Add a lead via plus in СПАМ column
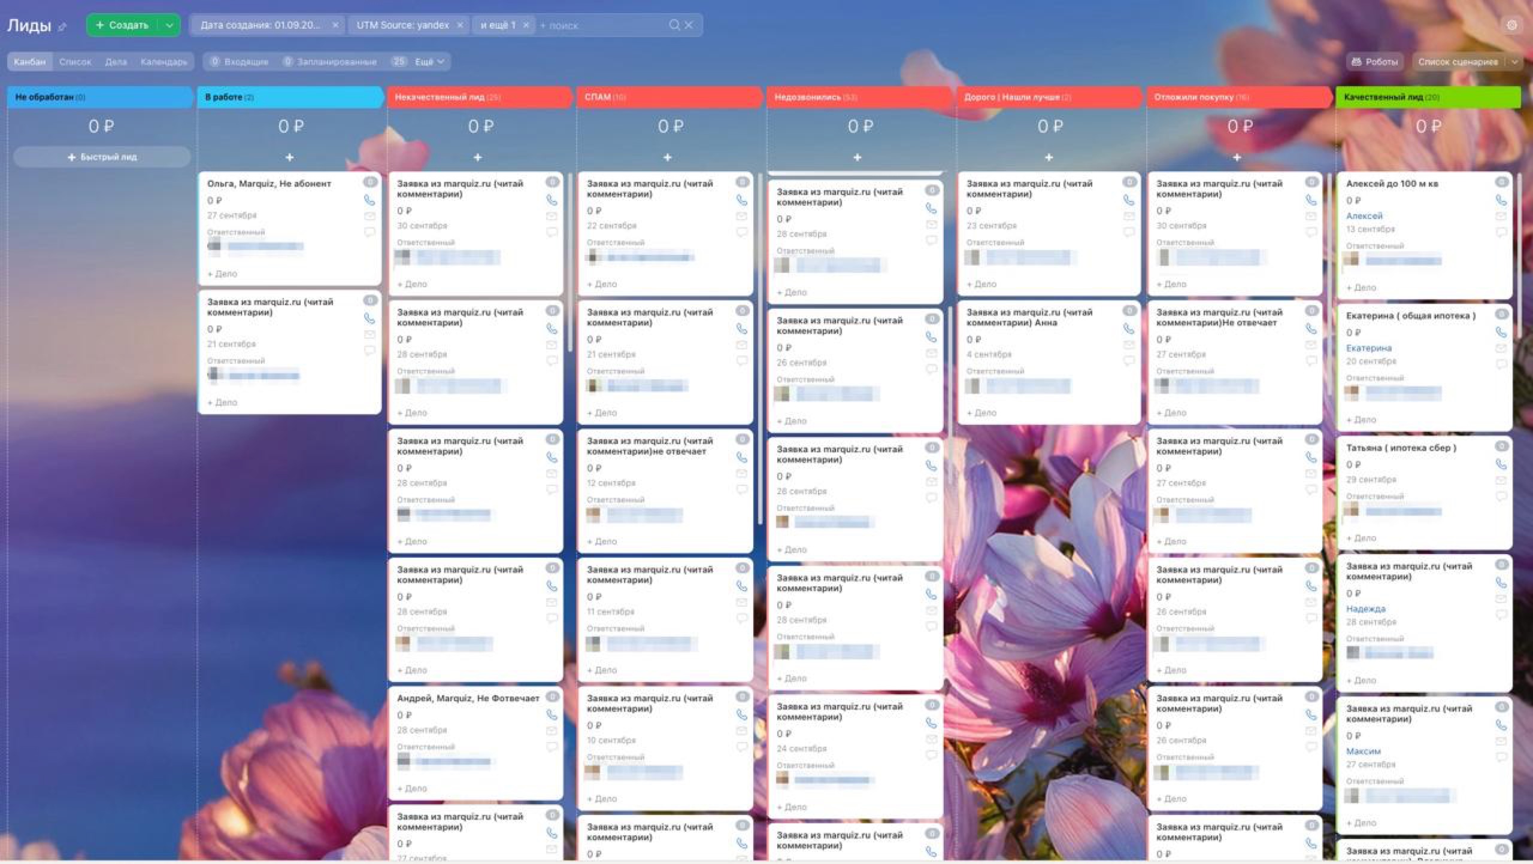 (x=667, y=157)
